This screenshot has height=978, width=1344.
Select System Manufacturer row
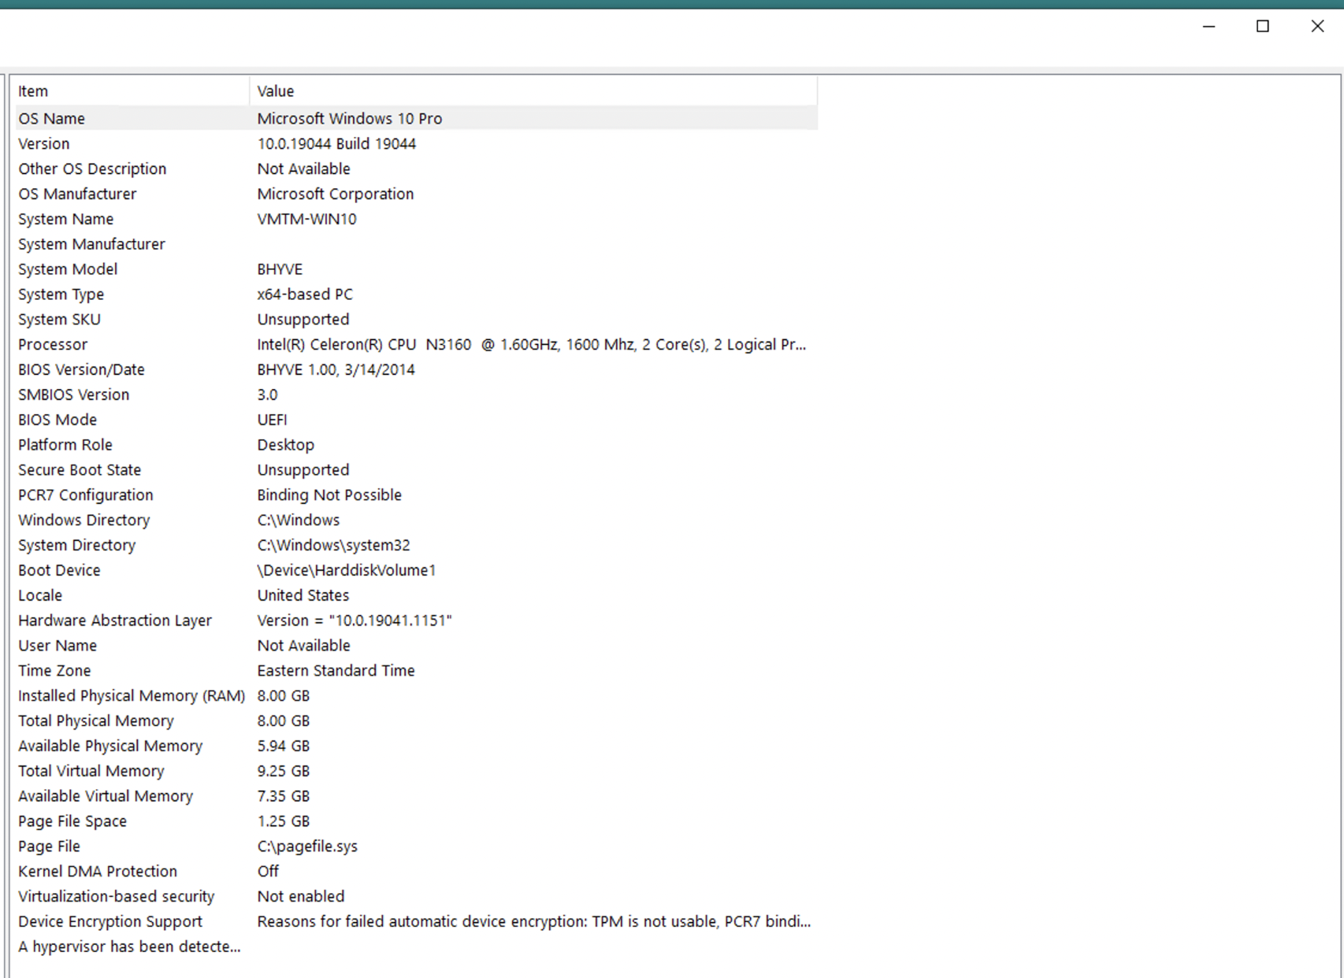416,244
